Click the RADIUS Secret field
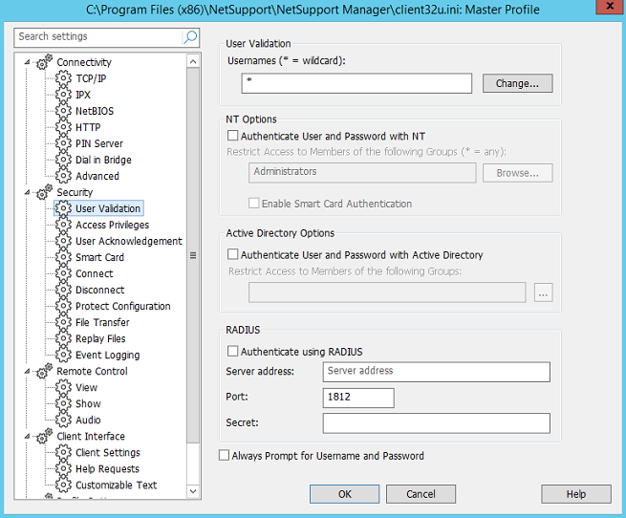626x518 pixels. (437, 423)
